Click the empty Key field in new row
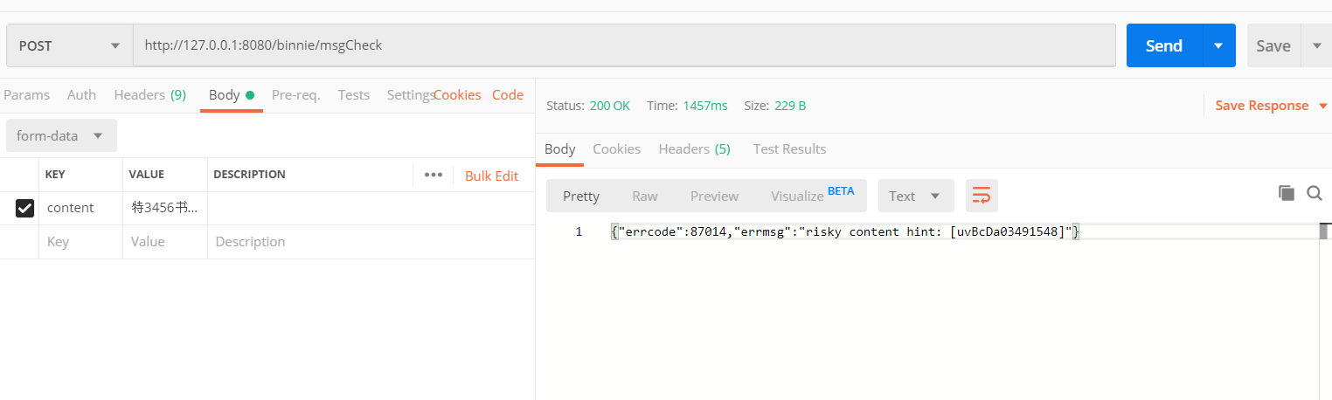The height and width of the screenshot is (400, 1332). [80, 242]
